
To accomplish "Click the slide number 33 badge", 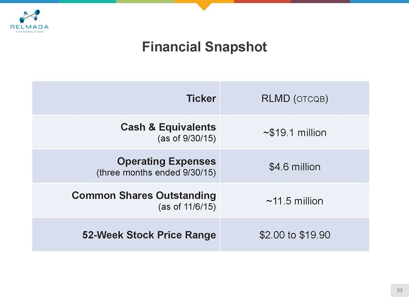I will [x=399, y=290].
